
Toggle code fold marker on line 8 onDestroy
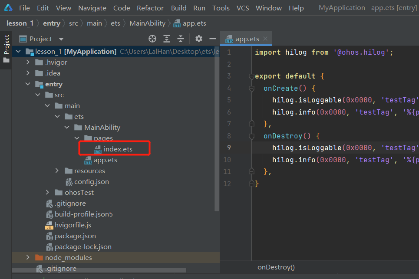point(251,136)
